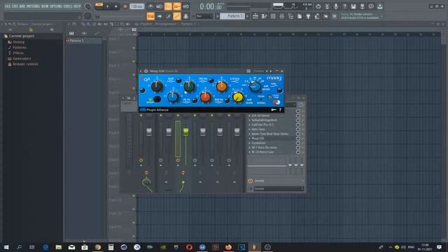The width and height of the screenshot is (448, 252).
Task: Open the browser view toolbar icon
Action: tap(290, 16)
